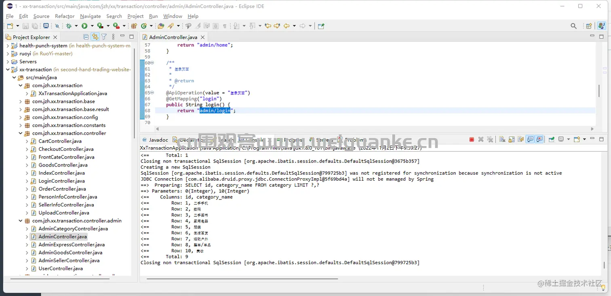This screenshot has height=296, width=611.
Task: Open the File menu
Action: [x=10, y=16]
